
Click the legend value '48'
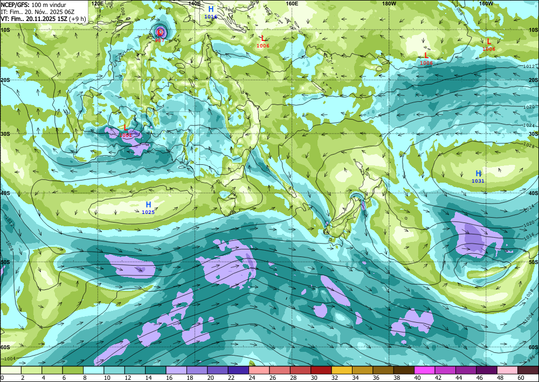[500, 378]
